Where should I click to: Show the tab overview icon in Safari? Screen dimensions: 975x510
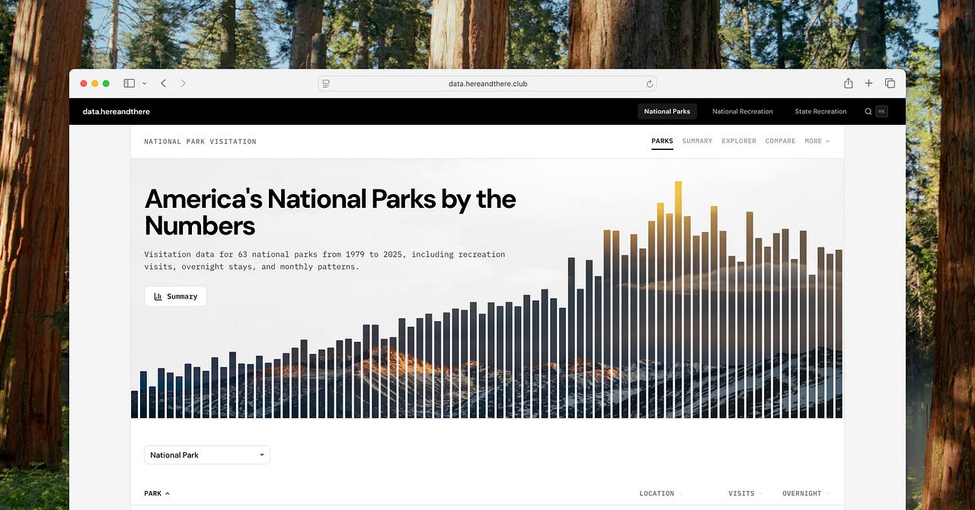coord(890,83)
